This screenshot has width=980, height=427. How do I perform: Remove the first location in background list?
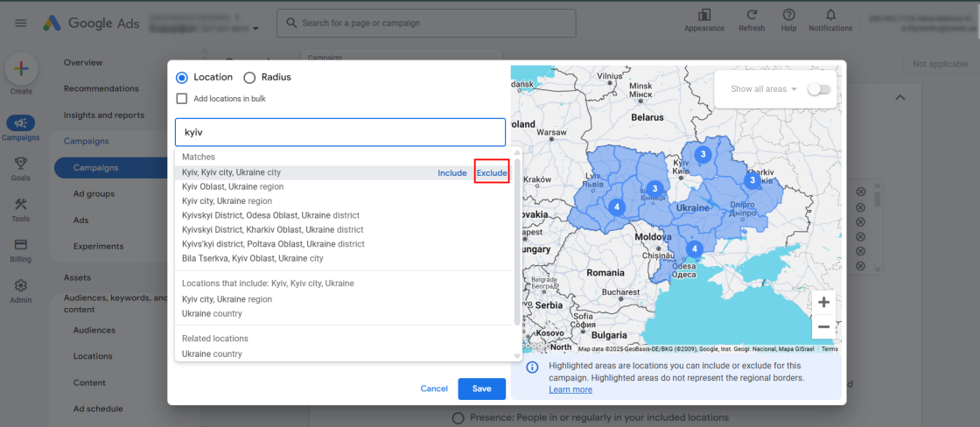(861, 192)
